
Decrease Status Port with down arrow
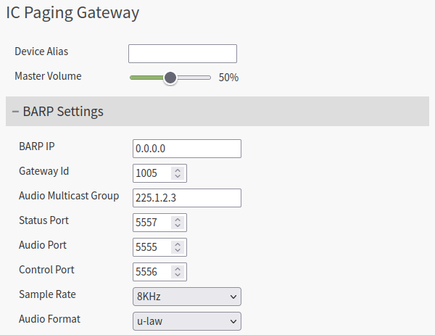tap(178, 226)
